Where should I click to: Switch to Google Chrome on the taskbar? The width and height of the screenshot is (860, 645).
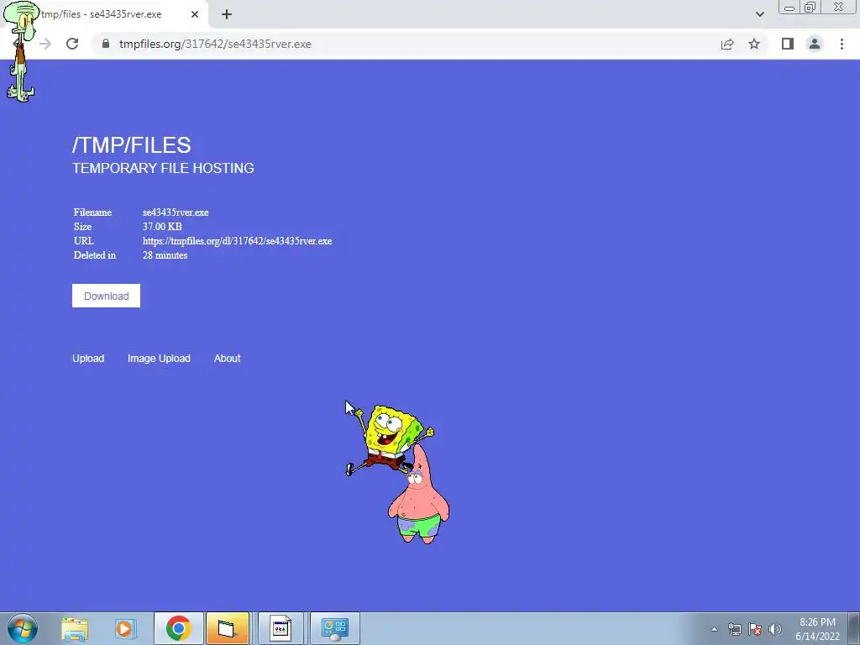(x=178, y=628)
